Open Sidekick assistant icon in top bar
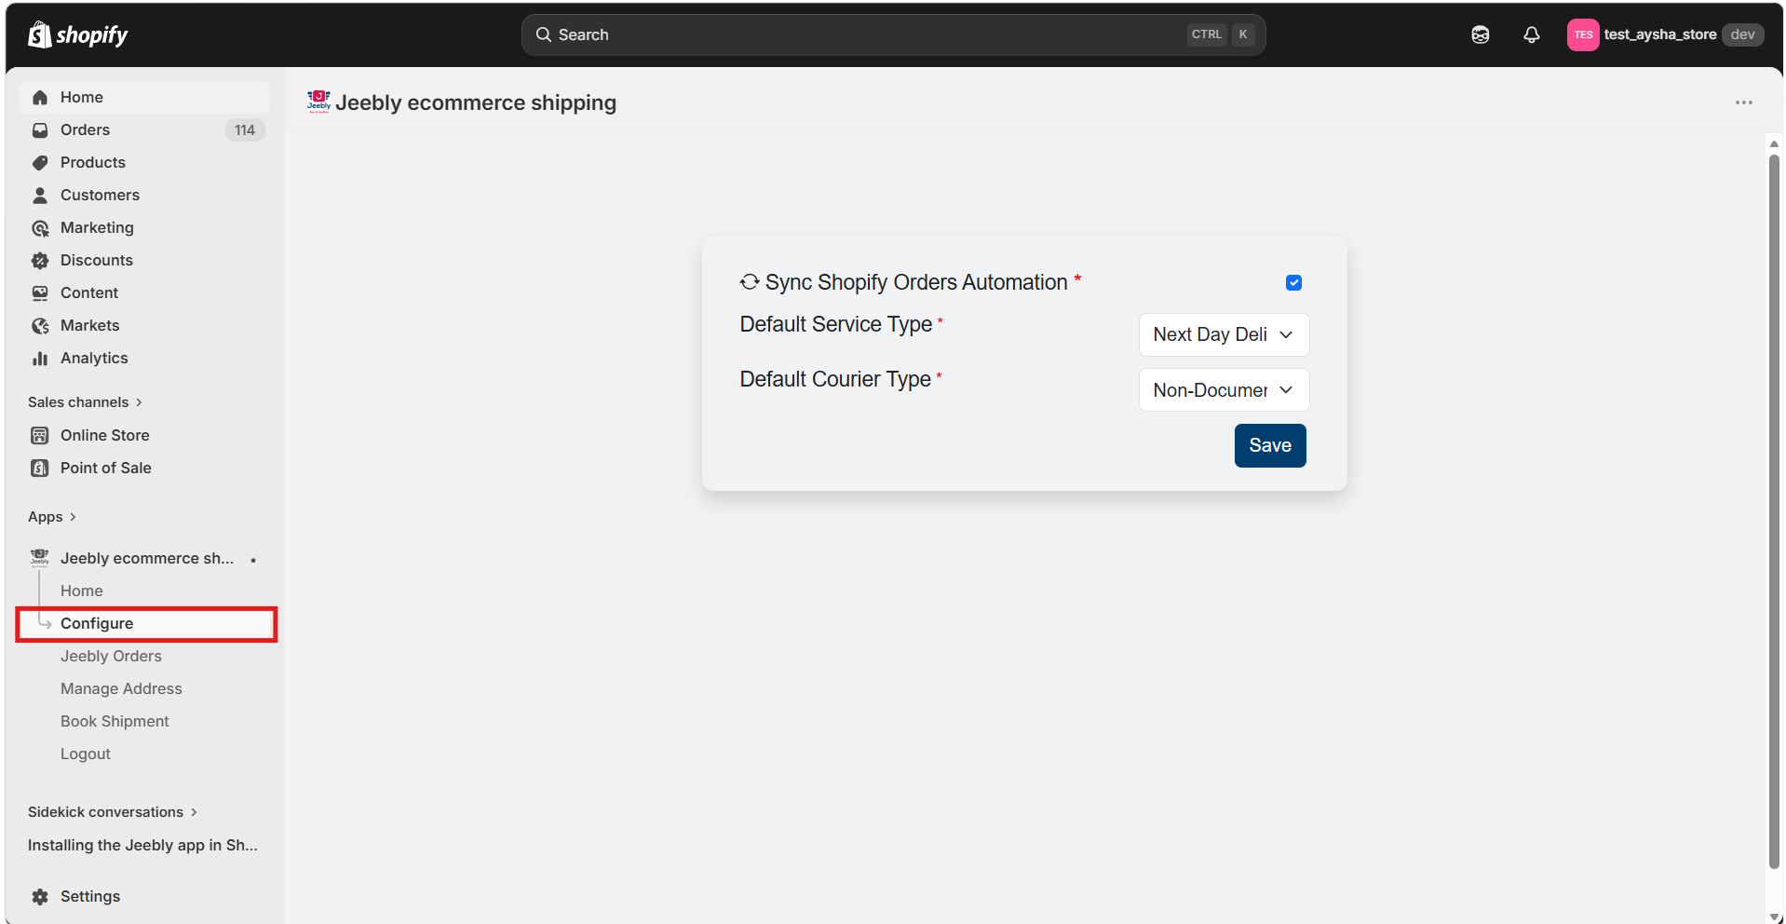1786x924 pixels. pos(1480,34)
